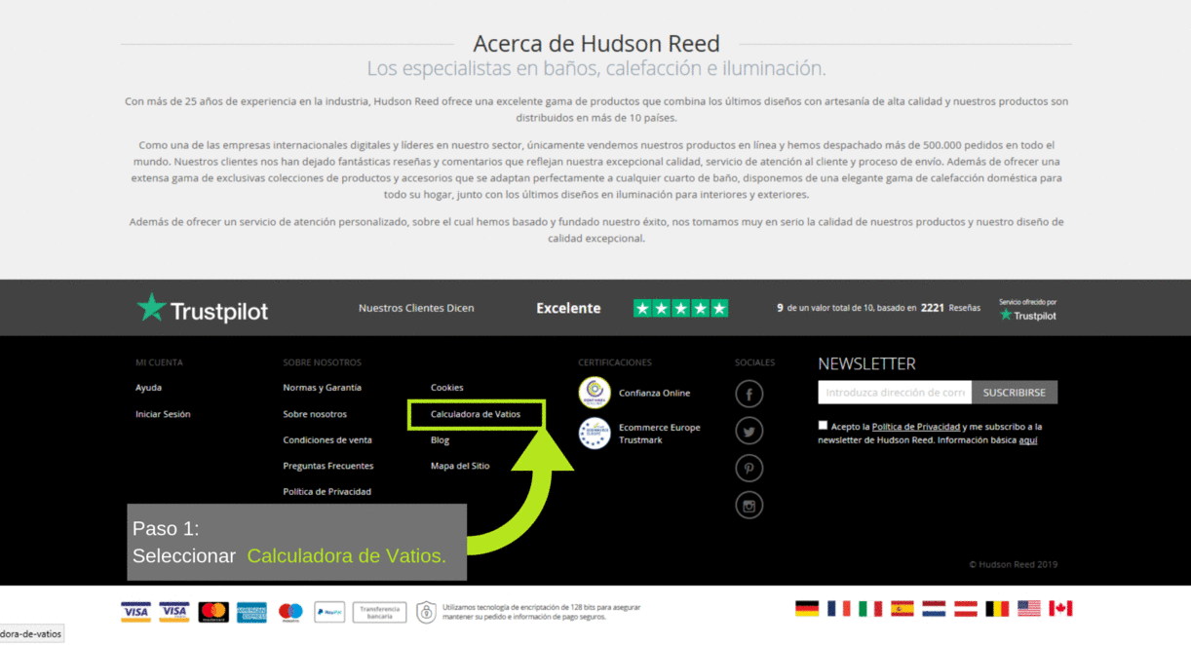The width and height of the screenshot is (1191, 645).
Task: Click the SUSCRIBIRSE newsletter button
Action: coord(1014,393)
